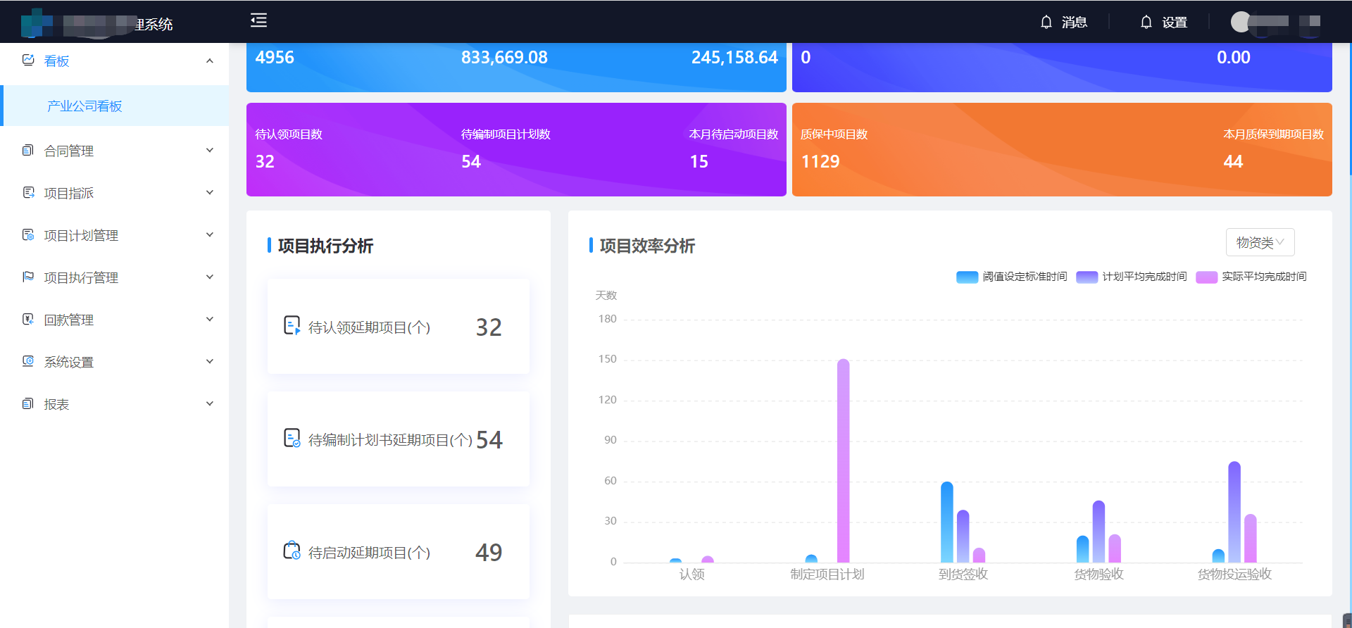
Task: Open the 合同管理 menu item
Action: pyautogui.click(x=114, y=151)
